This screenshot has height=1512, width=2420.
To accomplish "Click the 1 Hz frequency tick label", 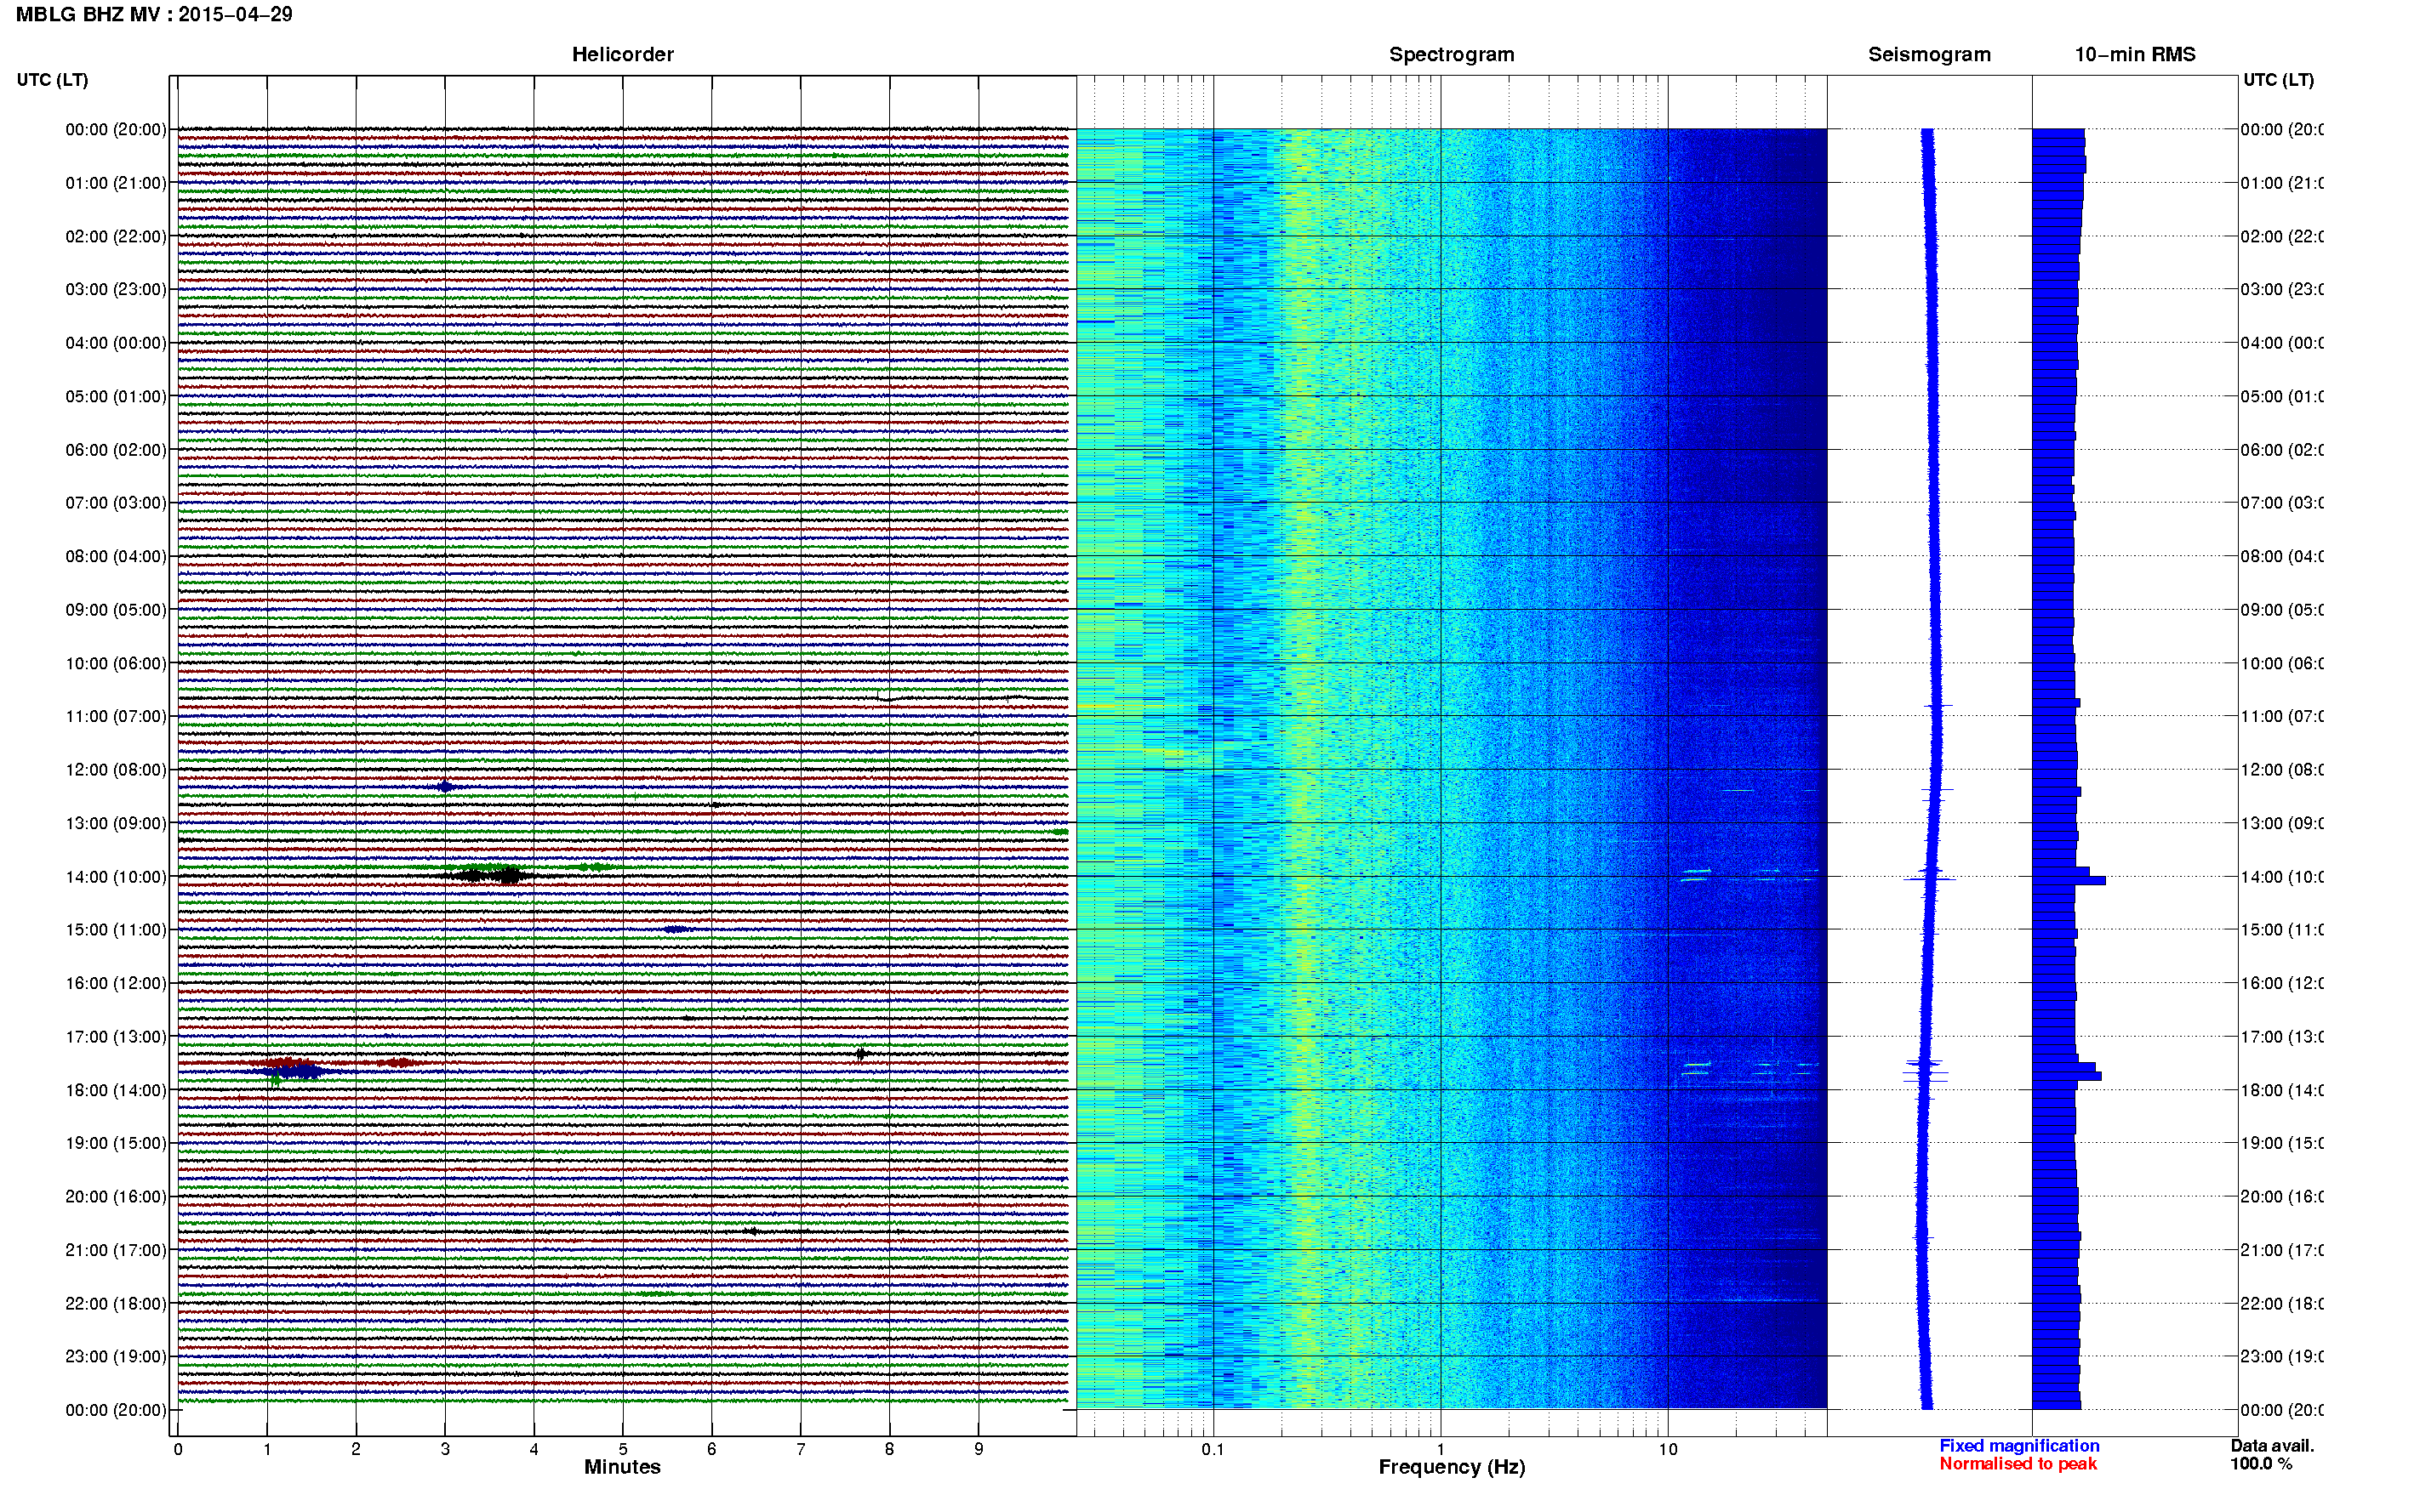I will pyautogui.click(x=1441, y=1449).
